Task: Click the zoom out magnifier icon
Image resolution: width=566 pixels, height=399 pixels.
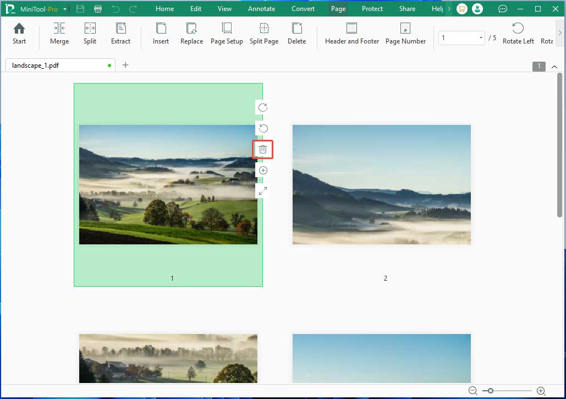Action: pos(472,391)
